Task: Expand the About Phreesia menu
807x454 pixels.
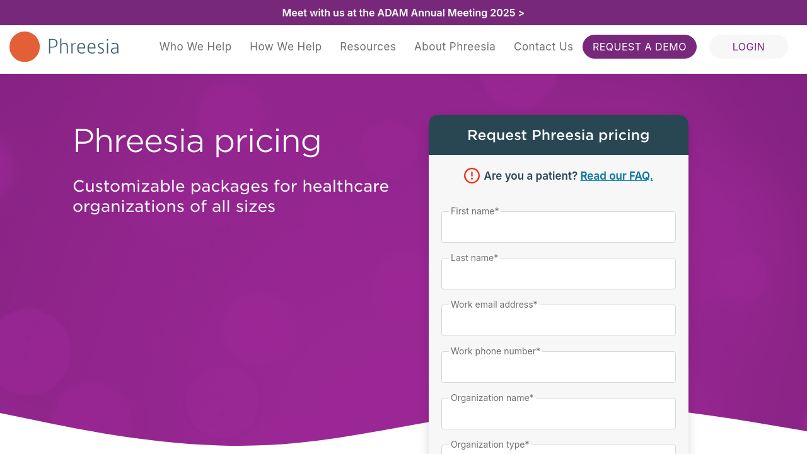Action: (x=455, y=47)
